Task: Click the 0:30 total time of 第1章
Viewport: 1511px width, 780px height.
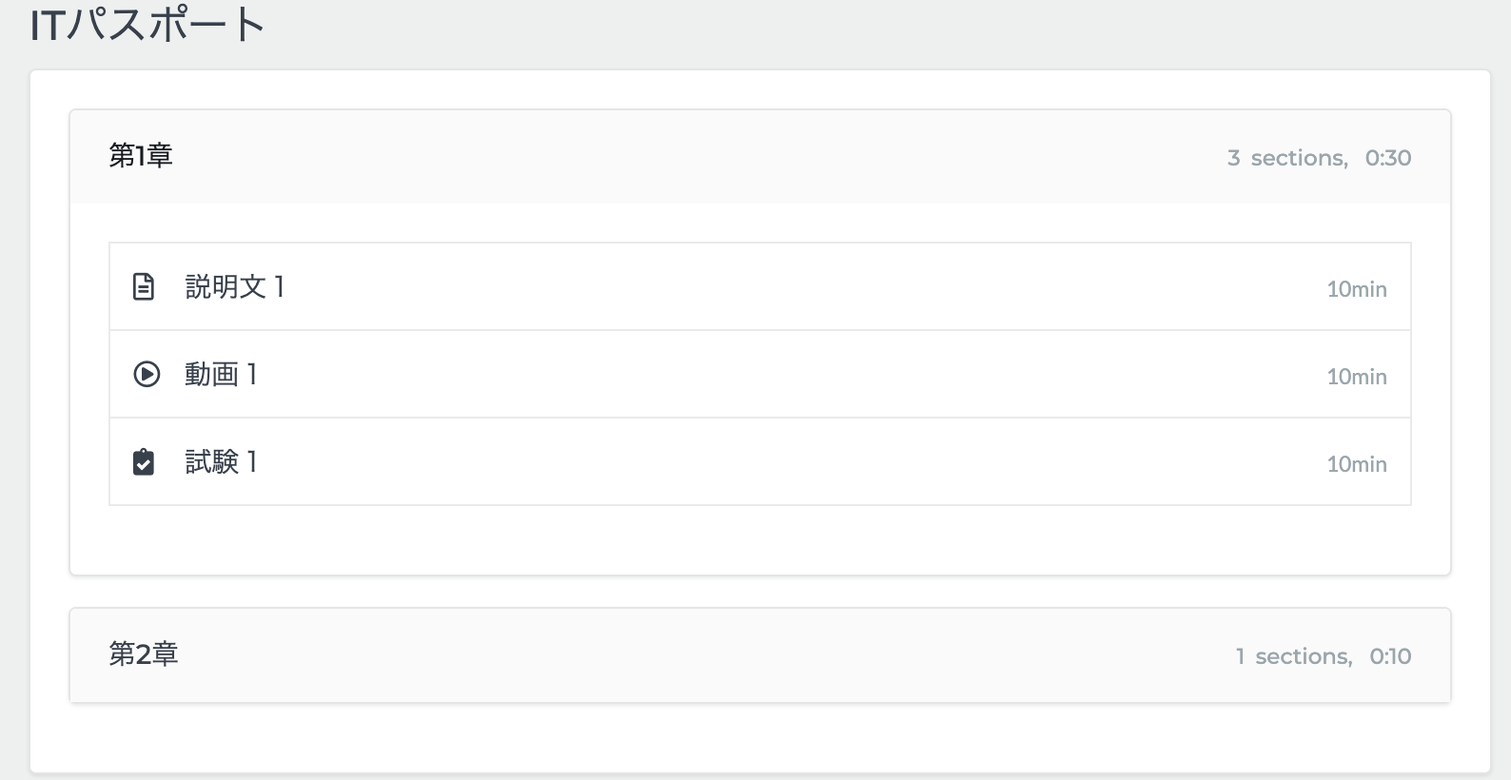Action: (1387, 158)
